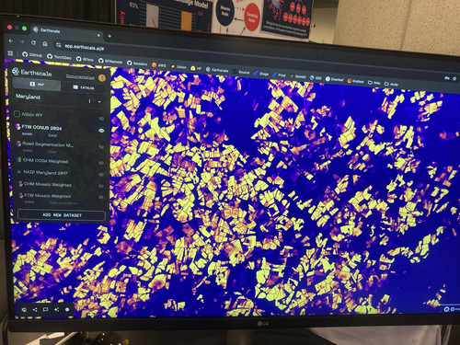Select the Road Segmentation layer name

click(48, 144)
